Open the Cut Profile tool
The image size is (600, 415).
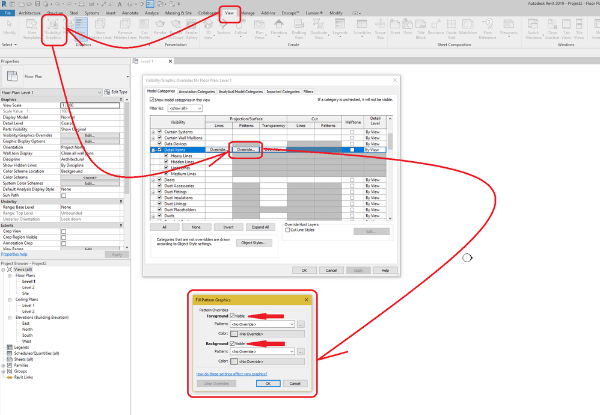[144, 29]
